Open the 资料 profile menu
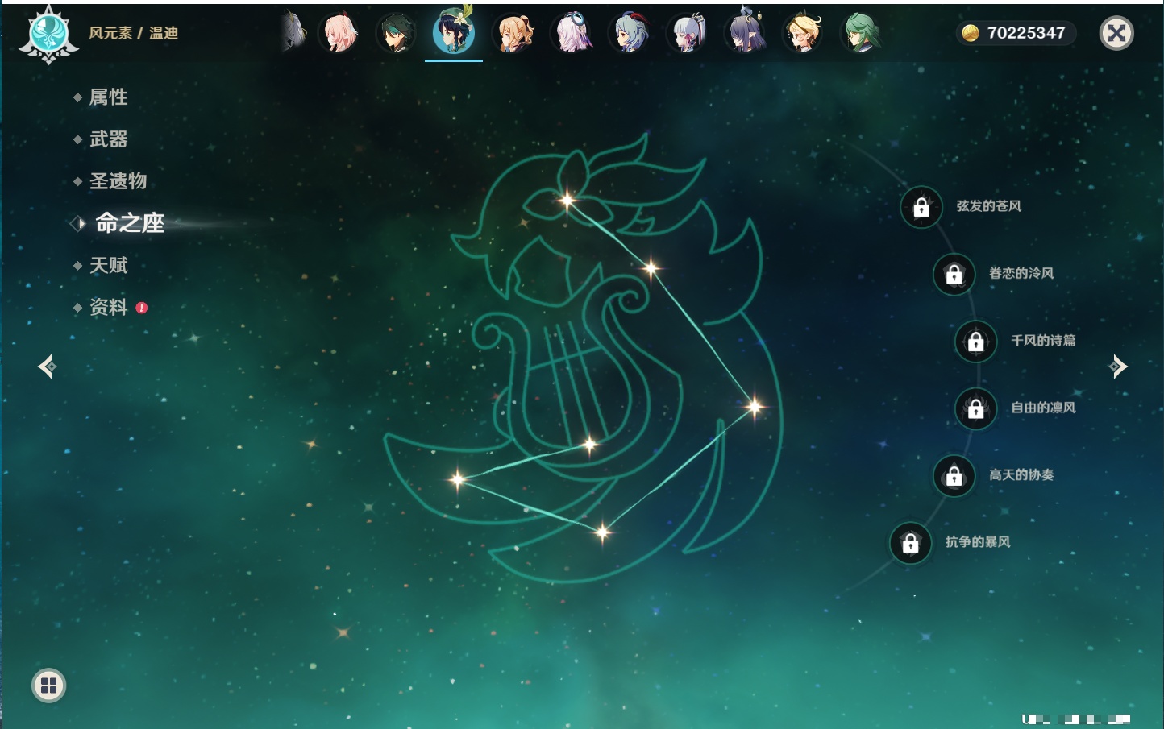1164x729 pixels. click(108, 307)
